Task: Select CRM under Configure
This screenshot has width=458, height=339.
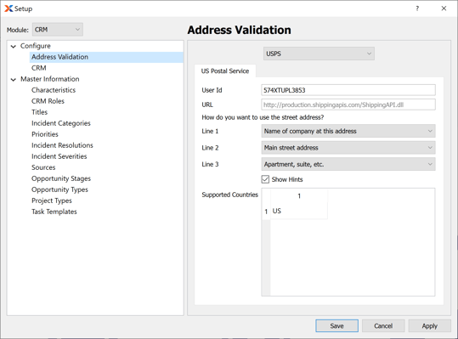Action: [x=39, y=68]
